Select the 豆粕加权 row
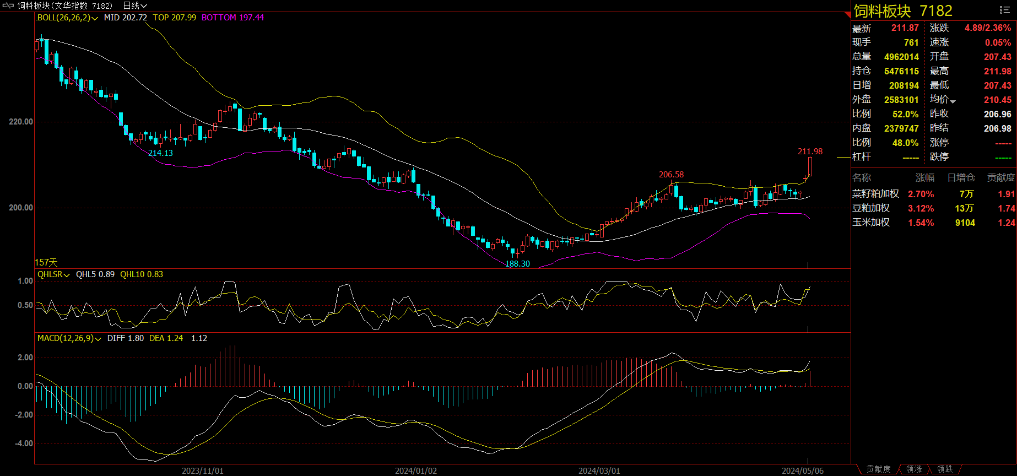Image resolution: width=1017 pixels, height=476 pixels. (934, 208)
